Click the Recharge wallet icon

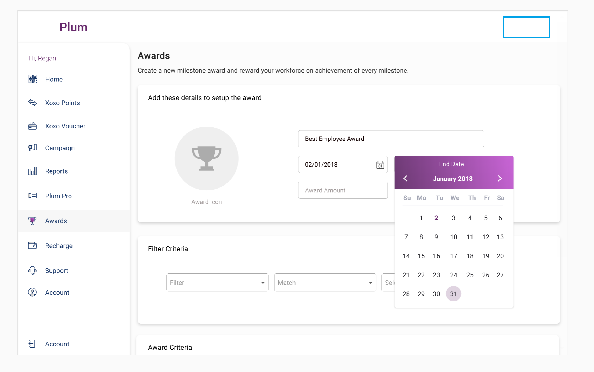point(33,245)
